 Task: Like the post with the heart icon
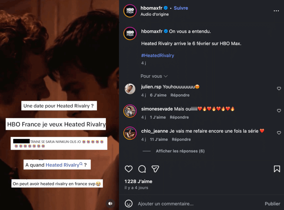coord(128,169)
